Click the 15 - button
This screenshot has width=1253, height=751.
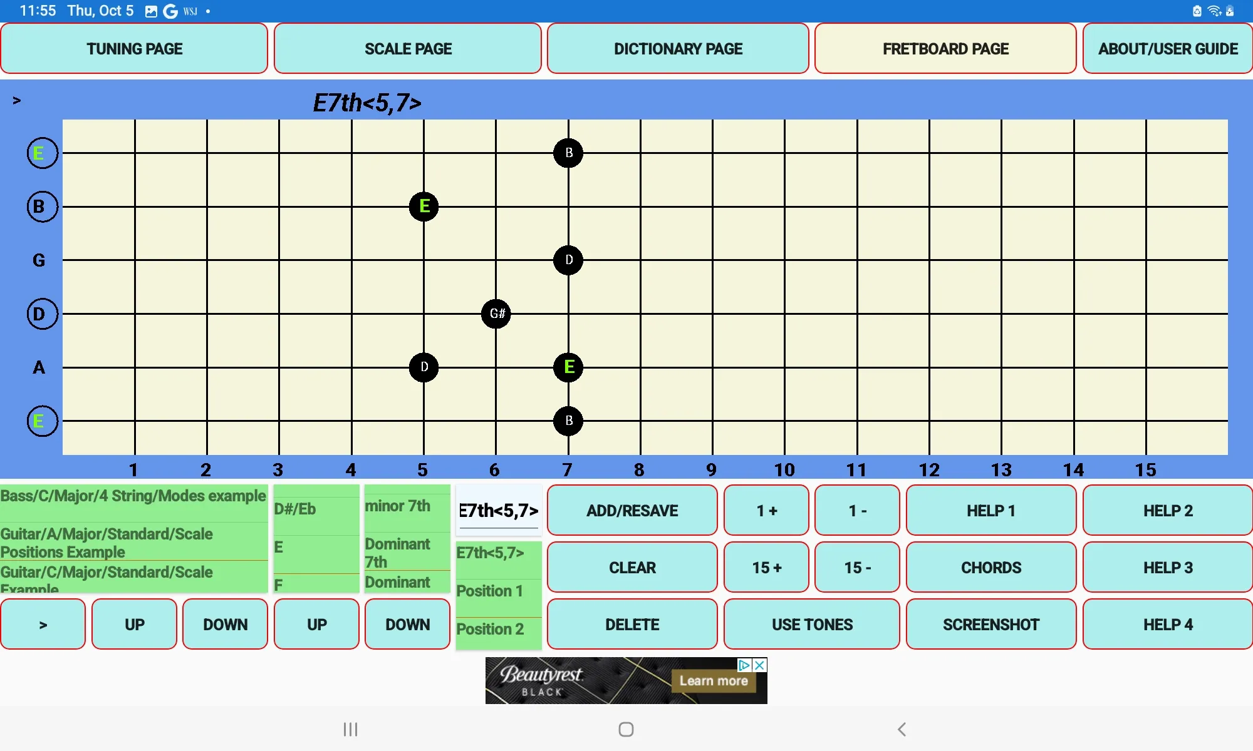tap(857, 567)
